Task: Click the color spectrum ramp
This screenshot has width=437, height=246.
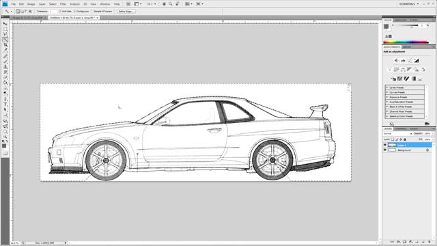Action: (x=406, y=42)
